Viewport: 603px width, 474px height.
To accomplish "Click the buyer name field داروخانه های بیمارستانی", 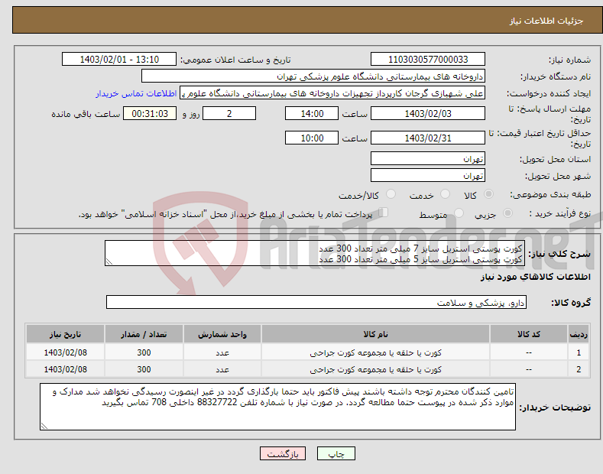I will point(313,76).
